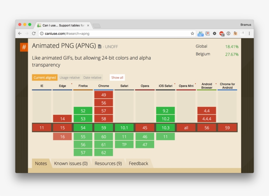The image size is (269, 196).
Task: Open the Known issues (0) tab
Action: (x=71, y=163)
